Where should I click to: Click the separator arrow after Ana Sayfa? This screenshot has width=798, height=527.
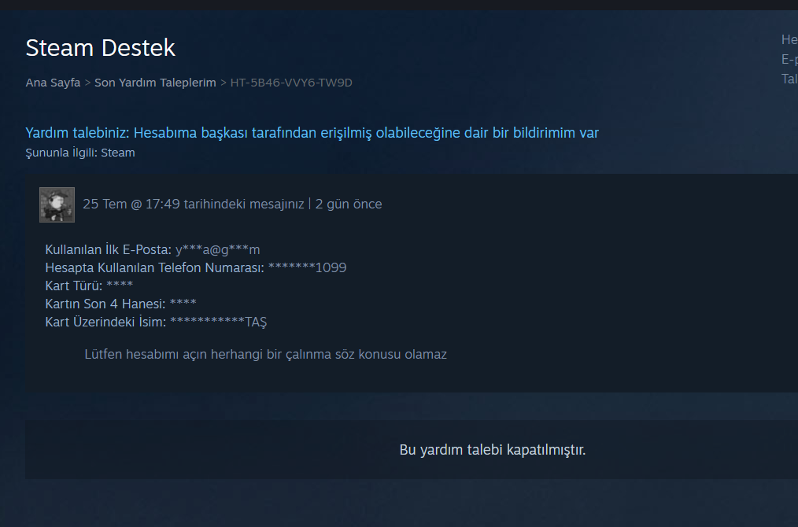click(x=87, y=83)
